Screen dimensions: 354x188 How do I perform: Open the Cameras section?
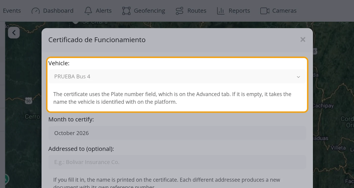284,11
